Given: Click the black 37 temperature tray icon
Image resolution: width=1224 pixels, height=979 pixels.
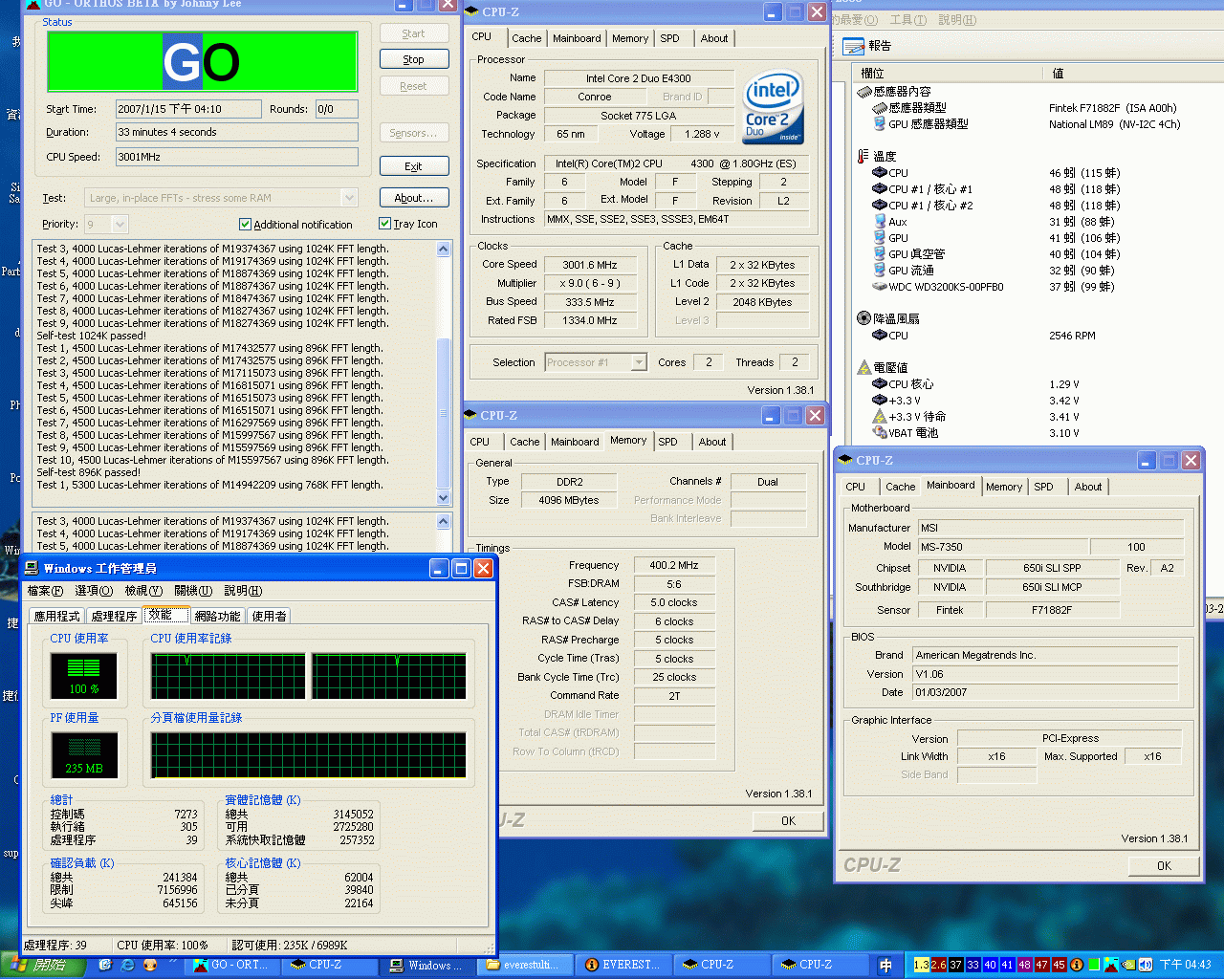Looking at the screenshot, I should [955, 965].
